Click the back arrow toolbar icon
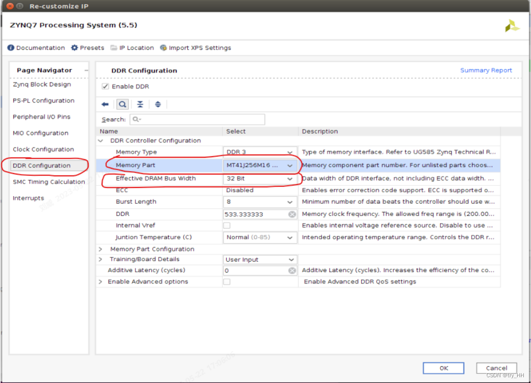531x383 pixels. pyautogui.click(x=105, y=104)
